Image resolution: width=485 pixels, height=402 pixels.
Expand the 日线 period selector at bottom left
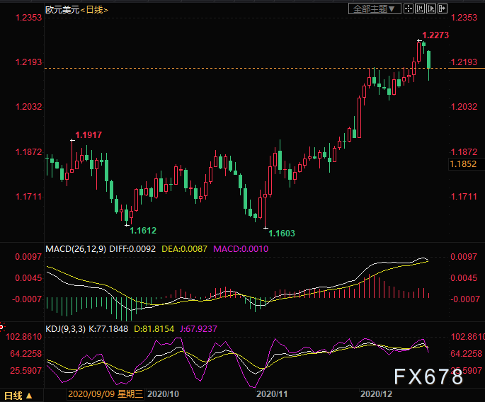17,395
